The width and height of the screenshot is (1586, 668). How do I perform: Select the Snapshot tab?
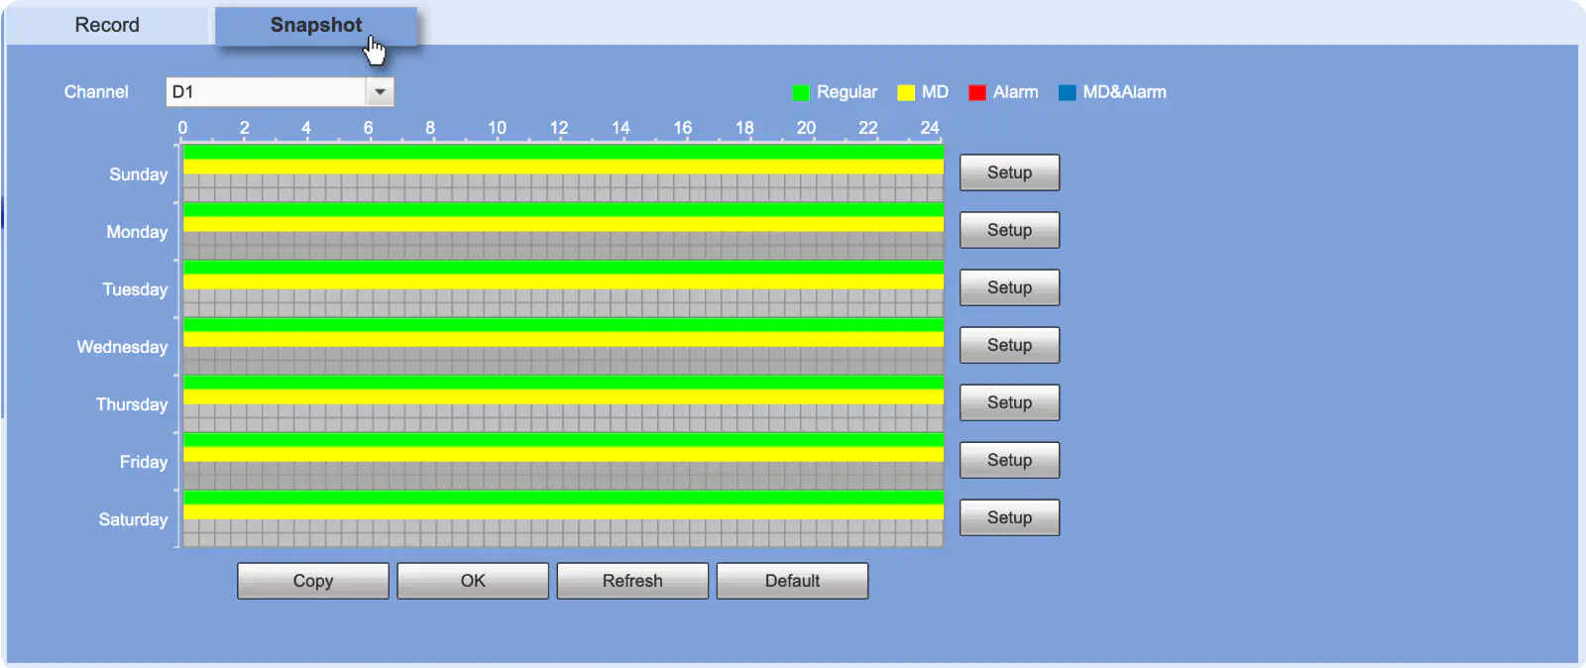pyautogui.click(x=316, y=25)
